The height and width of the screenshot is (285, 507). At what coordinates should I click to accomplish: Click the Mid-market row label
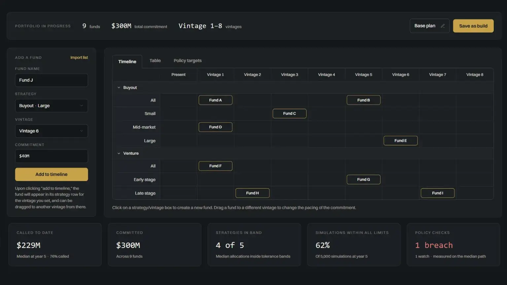144,127
